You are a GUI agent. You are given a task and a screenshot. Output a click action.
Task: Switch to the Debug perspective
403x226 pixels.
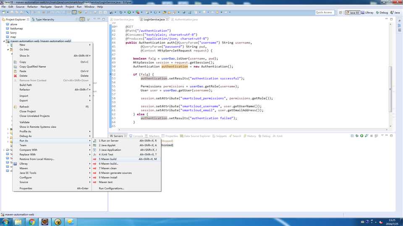click(382, 12)
